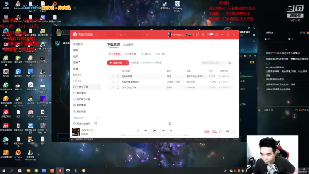Like the currently playing song heart
This screenshot has height=174, width=309.
click(92, 130)
